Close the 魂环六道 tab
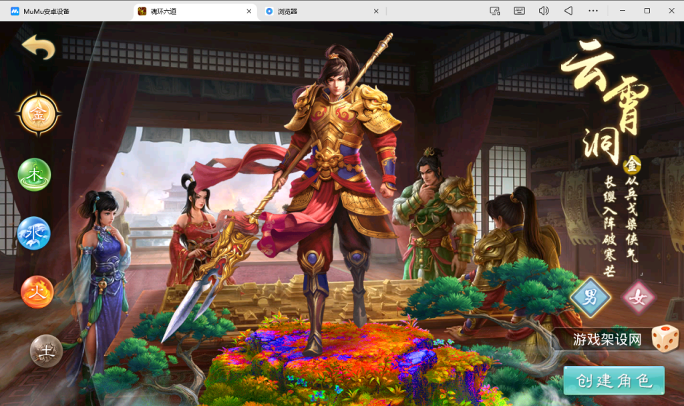 [248, 11]
